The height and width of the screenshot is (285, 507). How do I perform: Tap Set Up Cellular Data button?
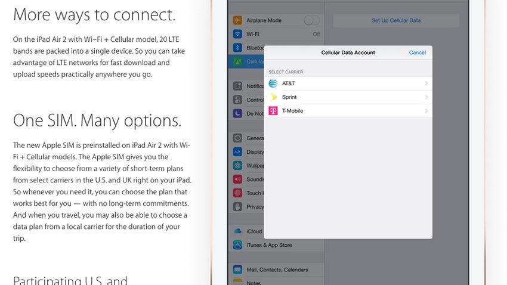click(x=396, y=20)
